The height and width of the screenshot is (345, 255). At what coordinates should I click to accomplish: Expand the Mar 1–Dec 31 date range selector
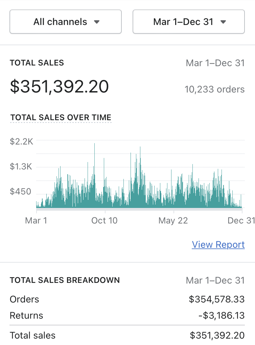coord(188,22)
